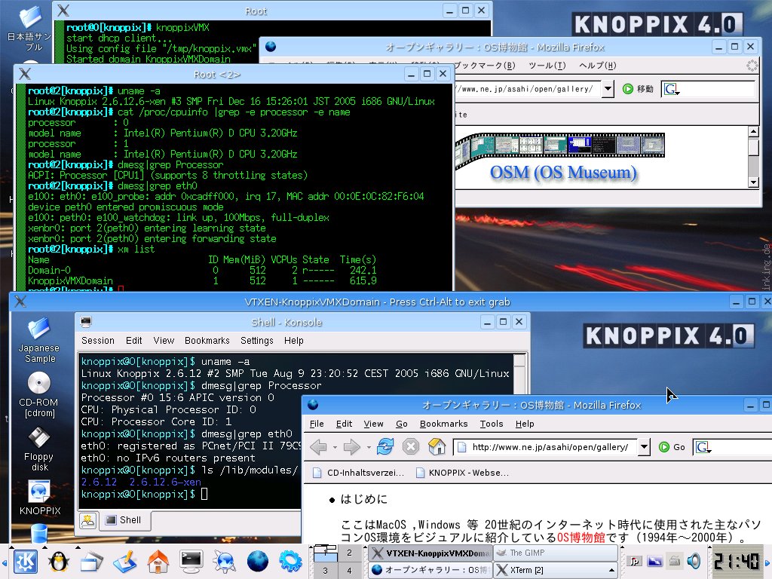The image size is (772, 579).
Task: Click the screen display tray icon
Action: coord(654,561)
